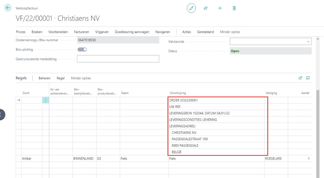324x178 pixels.
Task: Open the Boeken menu
Action: tap(37, 32)
